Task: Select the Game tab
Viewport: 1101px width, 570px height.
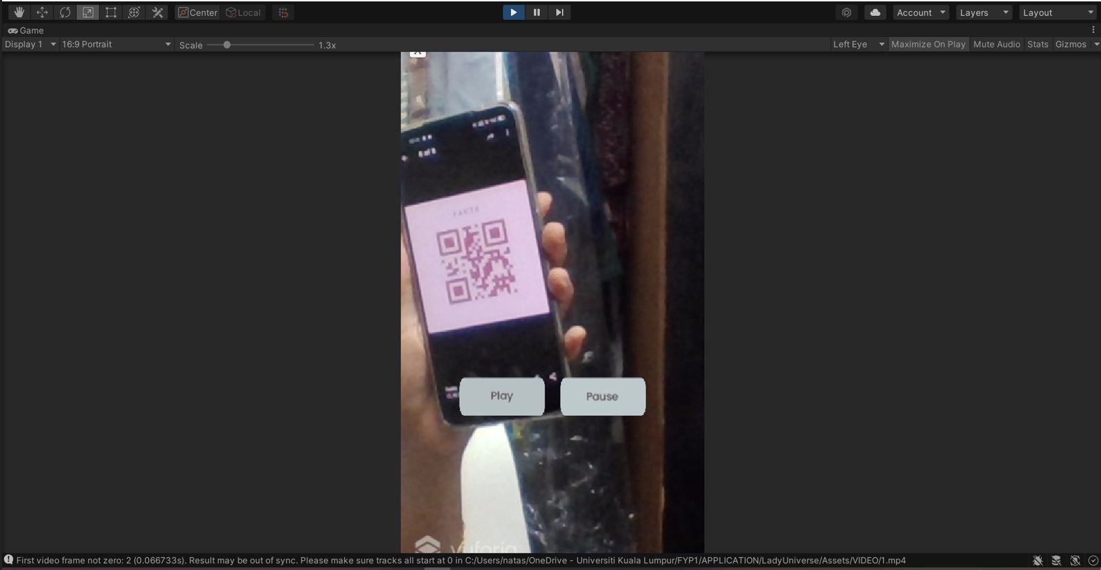Action: click(26, 30)
